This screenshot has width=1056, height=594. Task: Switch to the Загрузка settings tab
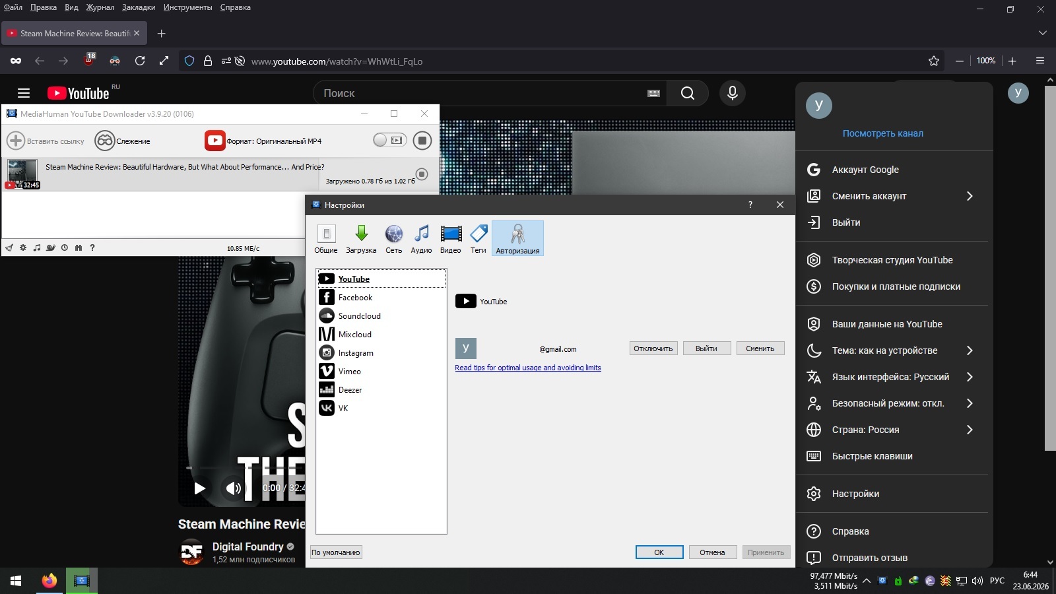[361, 238]
